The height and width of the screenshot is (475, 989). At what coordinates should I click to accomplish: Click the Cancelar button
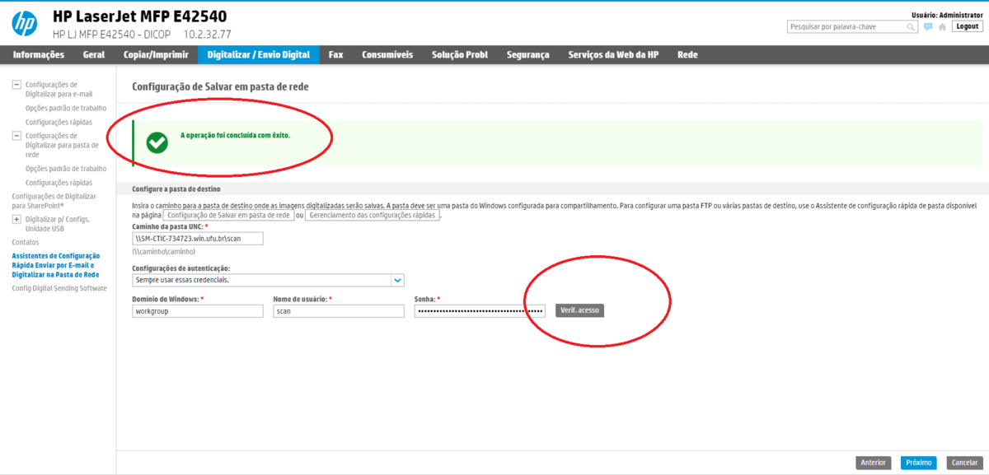coord(963,463)
